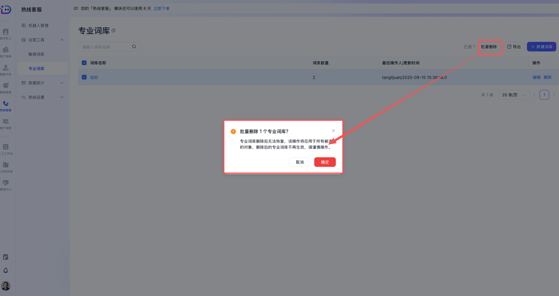Open the 智能客服 robot icon
This screenshot has height=296, width=559.
click(6, 86)
